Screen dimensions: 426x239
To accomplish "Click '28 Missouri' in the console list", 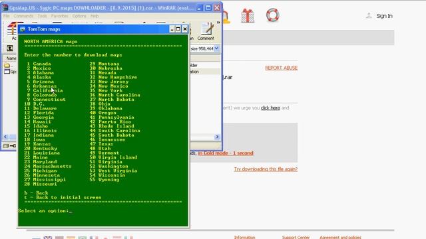I will (41, 185).
